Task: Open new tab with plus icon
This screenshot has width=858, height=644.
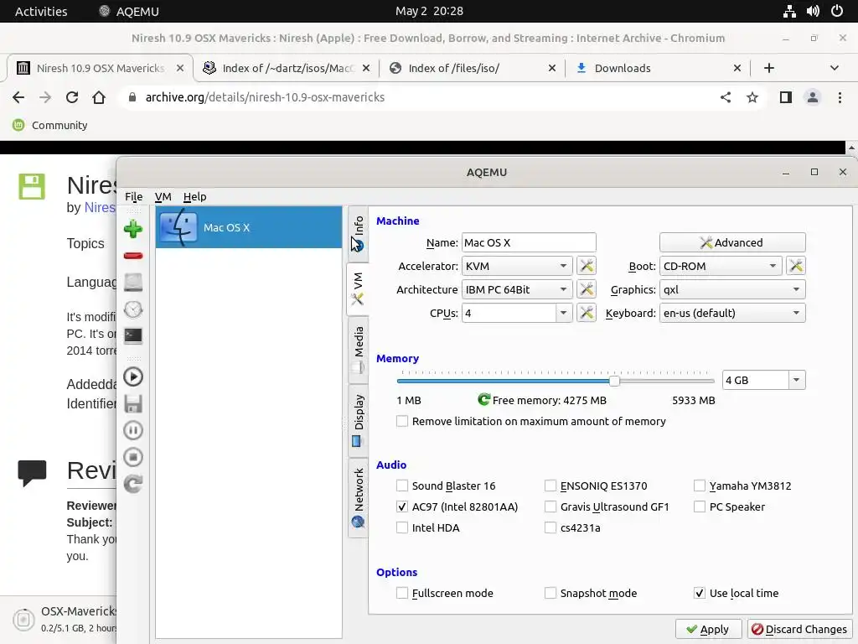Action: click(x=769, y=68)
